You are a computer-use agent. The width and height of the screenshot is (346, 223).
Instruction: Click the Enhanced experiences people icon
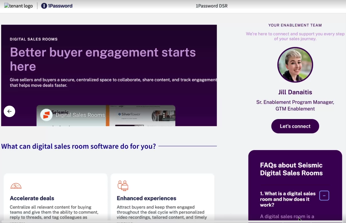tap(123, 185)
